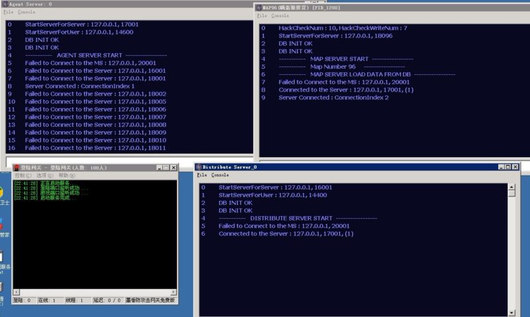The height and width of the screenshot is (317, 530).
Task: Open 选项 menu in login gateway window
Action: pyautogui.click(x=42, y=175)
